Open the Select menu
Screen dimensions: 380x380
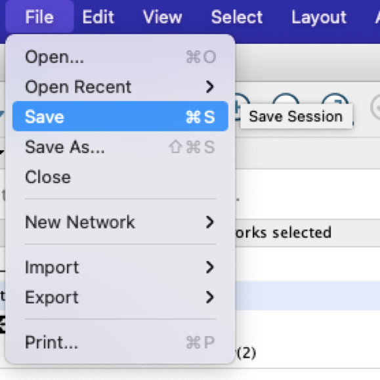pos(237,17)
